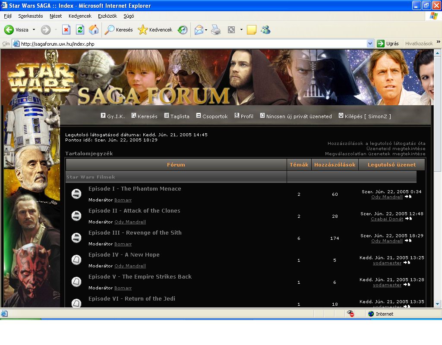442x345 pixels.
Task: Open the Fájl menu
Action: (x=8, y=16)
